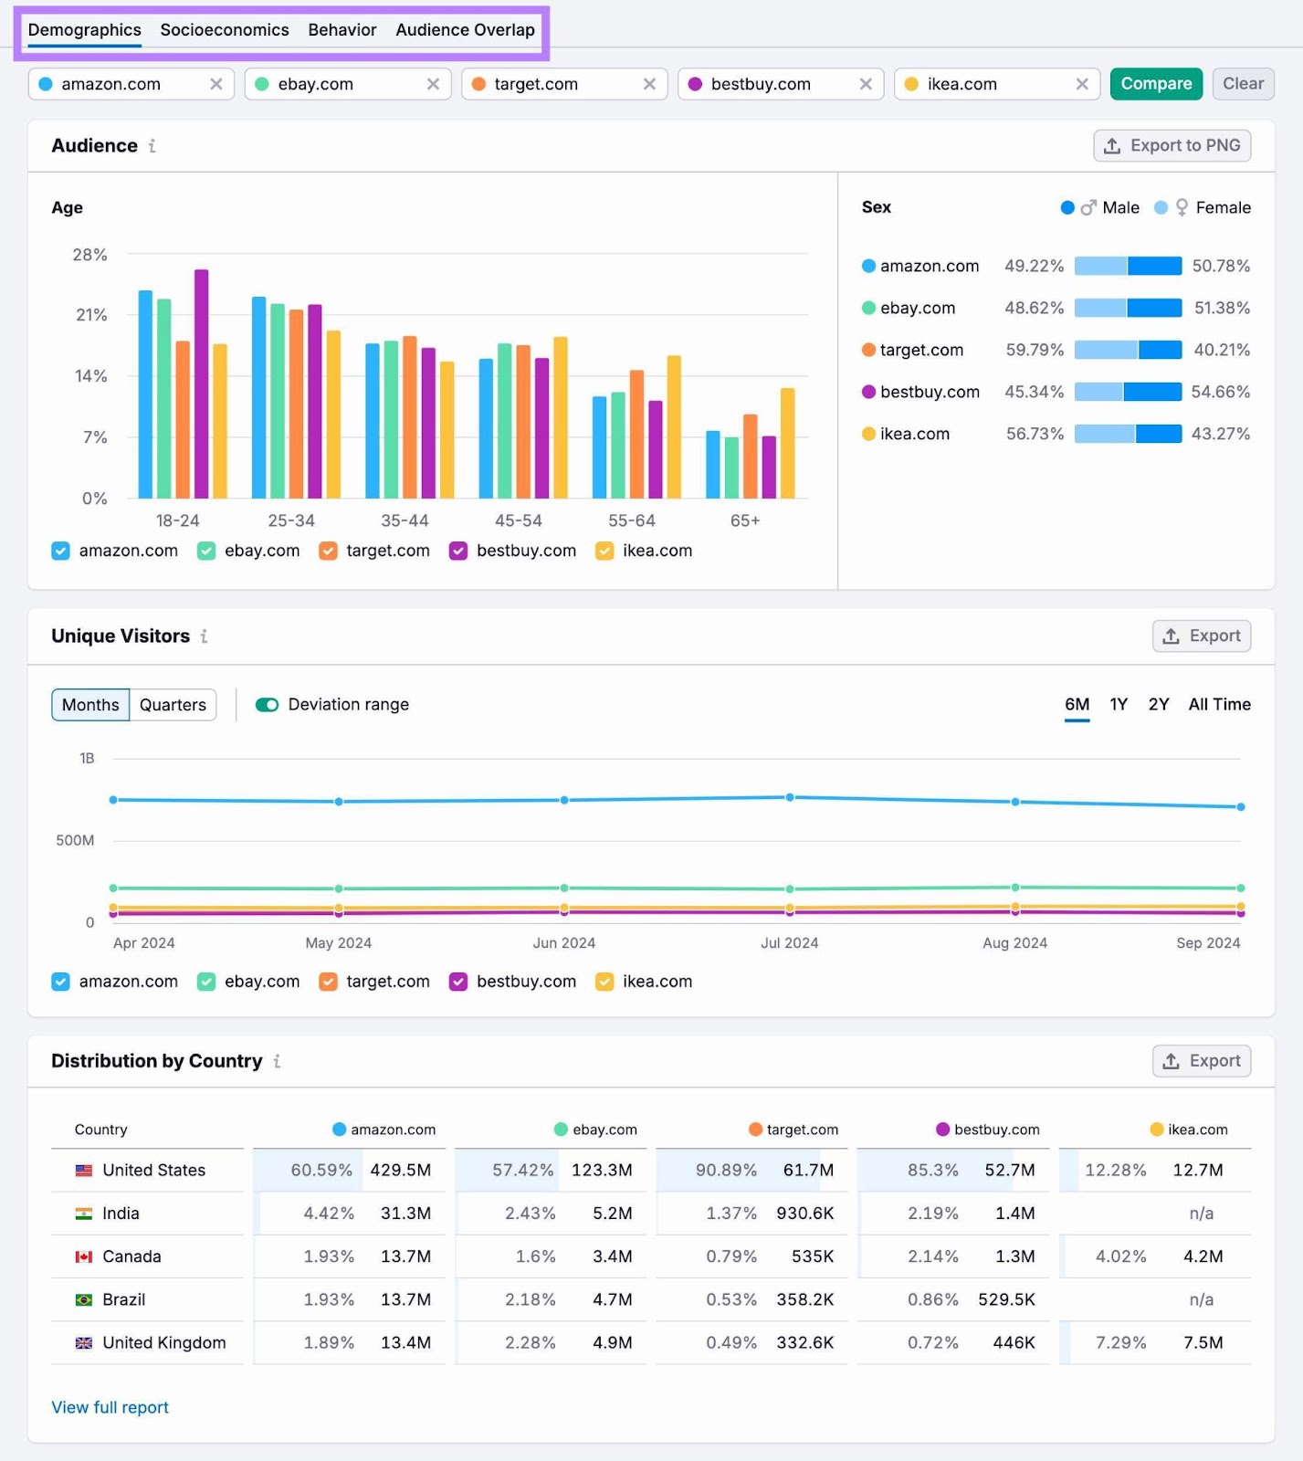Image resolution: width=1303 pixels, height=1461 pixels.
Task: Export the Audience chart to PNG
Action: point(1172,146)
